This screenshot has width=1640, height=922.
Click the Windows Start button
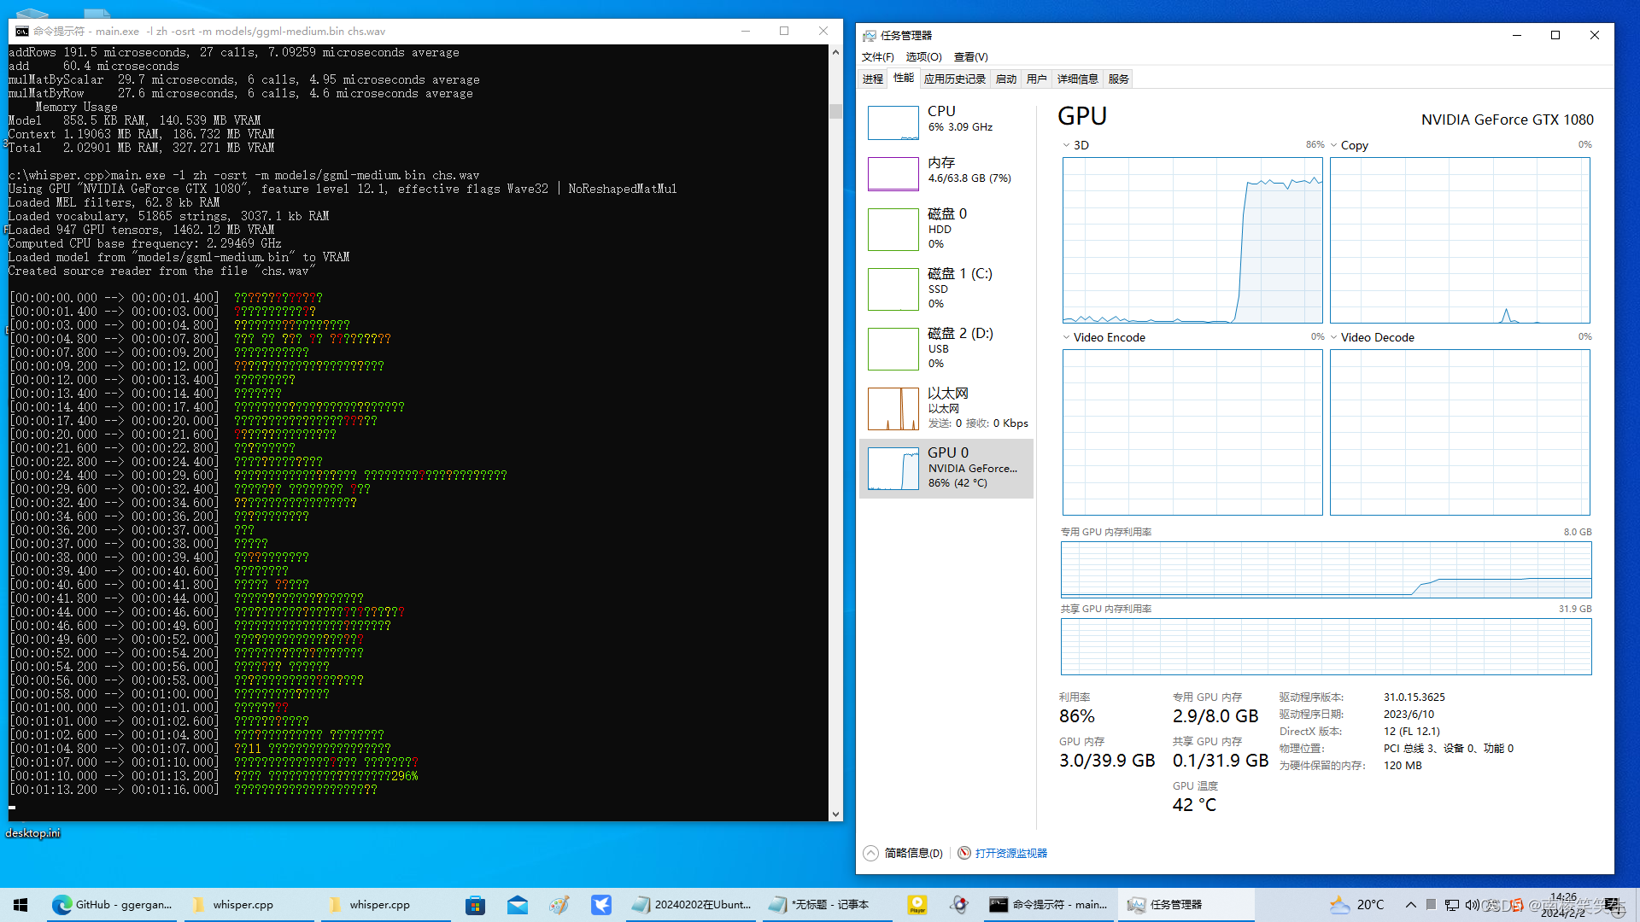coord(20,905)
